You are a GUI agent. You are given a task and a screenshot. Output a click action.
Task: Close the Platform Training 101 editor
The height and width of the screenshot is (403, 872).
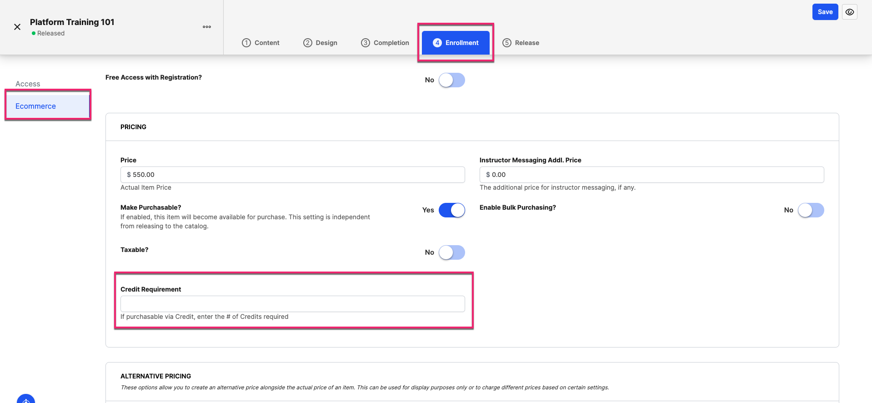tap(17, 27)
